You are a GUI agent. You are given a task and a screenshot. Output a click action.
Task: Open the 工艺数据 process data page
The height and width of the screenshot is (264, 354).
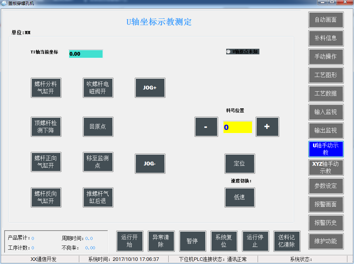[x=326, y=94]
